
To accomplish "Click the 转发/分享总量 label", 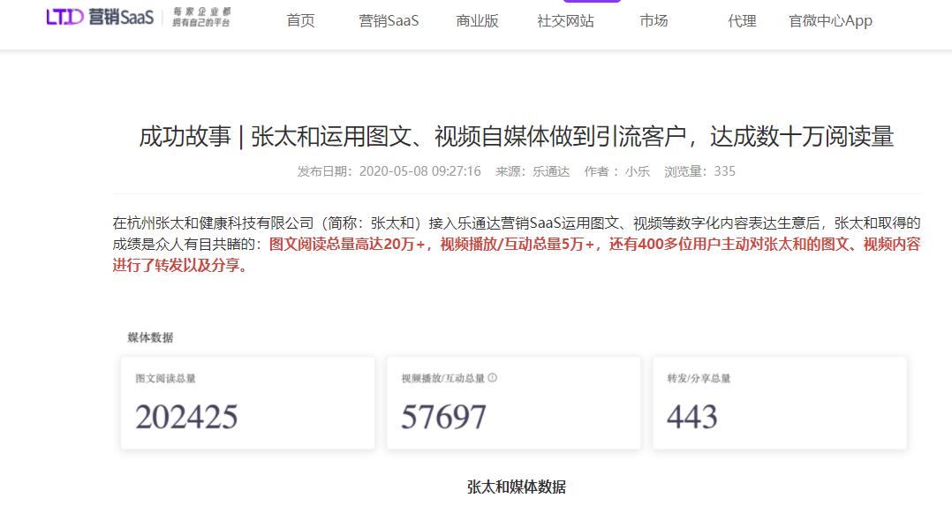I will click(699, 378).
